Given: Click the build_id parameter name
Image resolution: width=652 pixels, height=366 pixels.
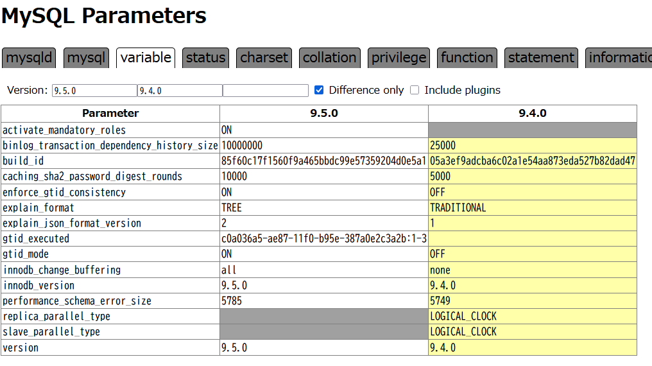Looking at the screenshot, I should pos(23,161).
